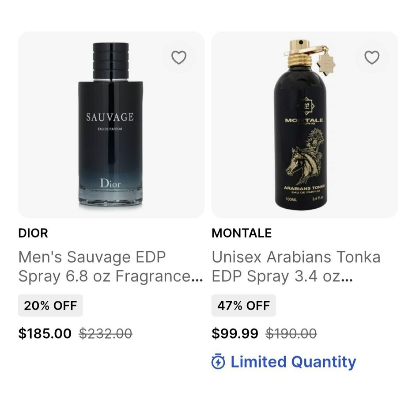Favorite the Dior Sauvage with heart icon
This screenshot has width=416, height=398.
tap(179, 57)
